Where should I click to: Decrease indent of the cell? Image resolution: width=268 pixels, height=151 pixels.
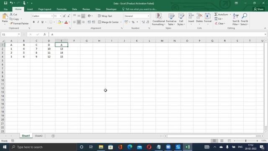click(89, 22)
